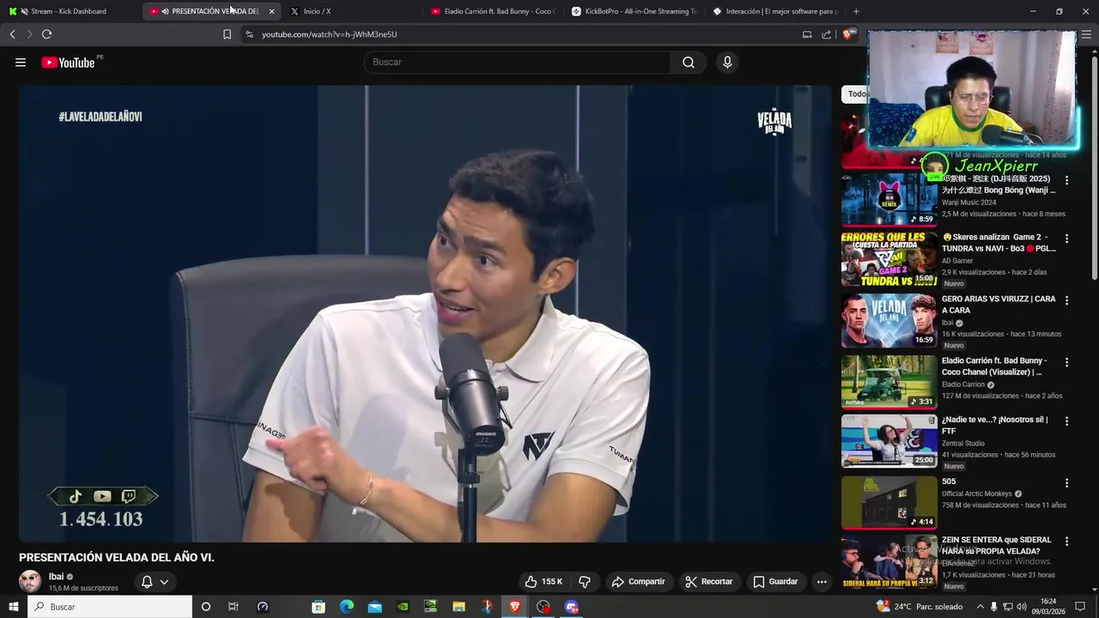Open Ibai channel avatar

30,581
